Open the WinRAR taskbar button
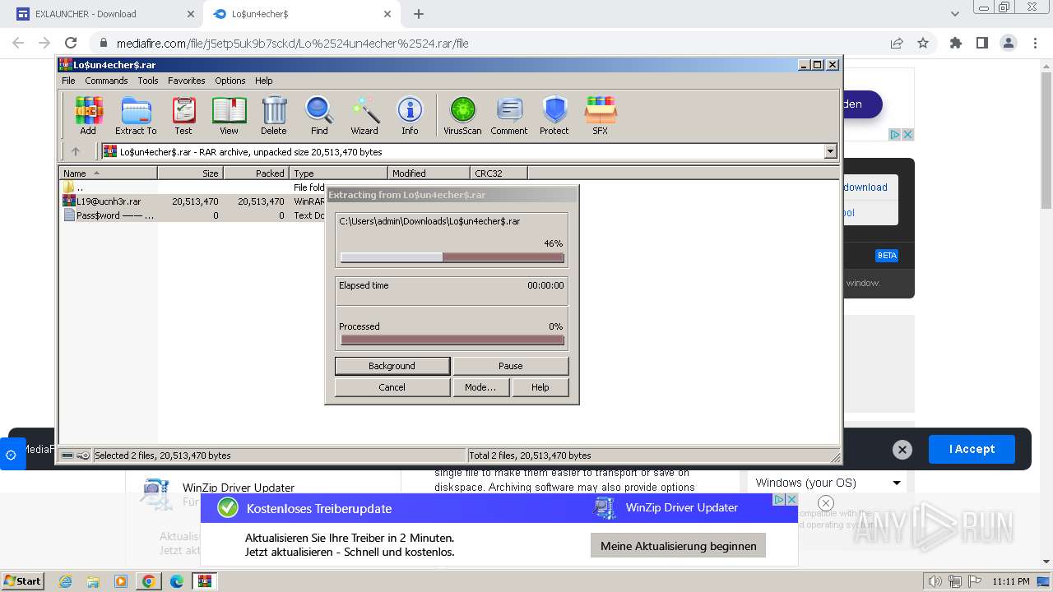Image resolution: width=1053 pixels, height=592 pixels. (205, 581)
